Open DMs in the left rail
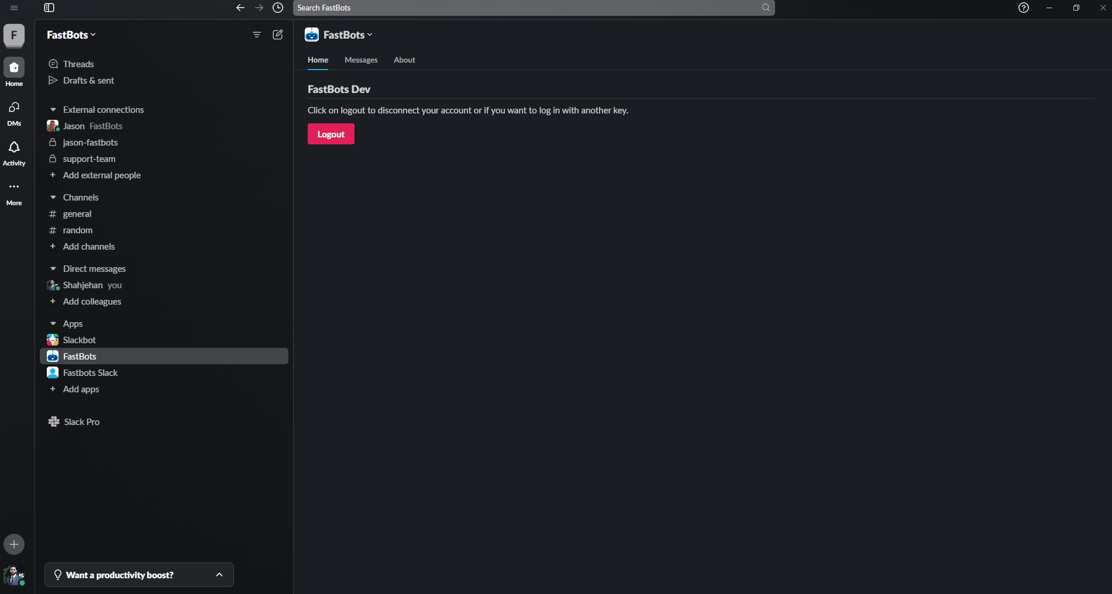The width and height of the screenshot is (1112, 594). tap(14, 113)
